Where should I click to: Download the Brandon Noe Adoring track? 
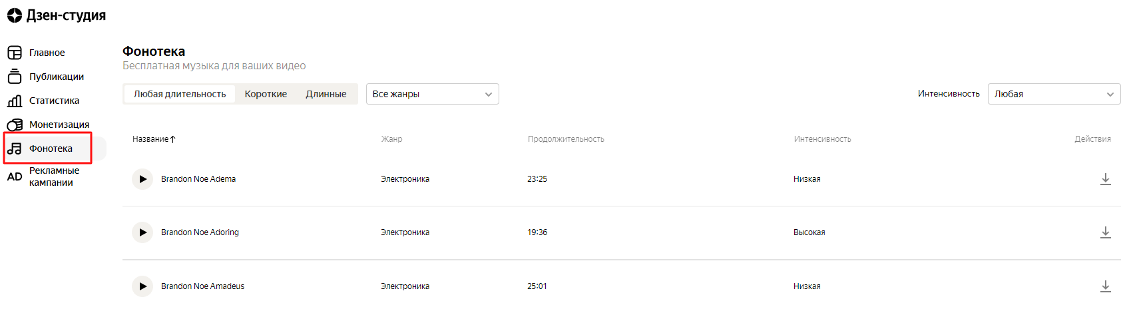1105,232
